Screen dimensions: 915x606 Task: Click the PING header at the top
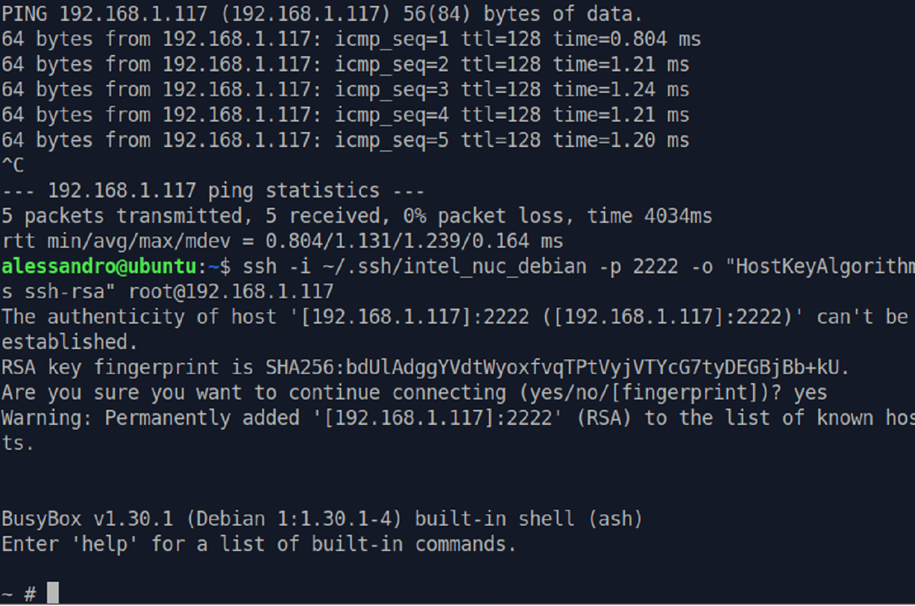coord(24,14)
